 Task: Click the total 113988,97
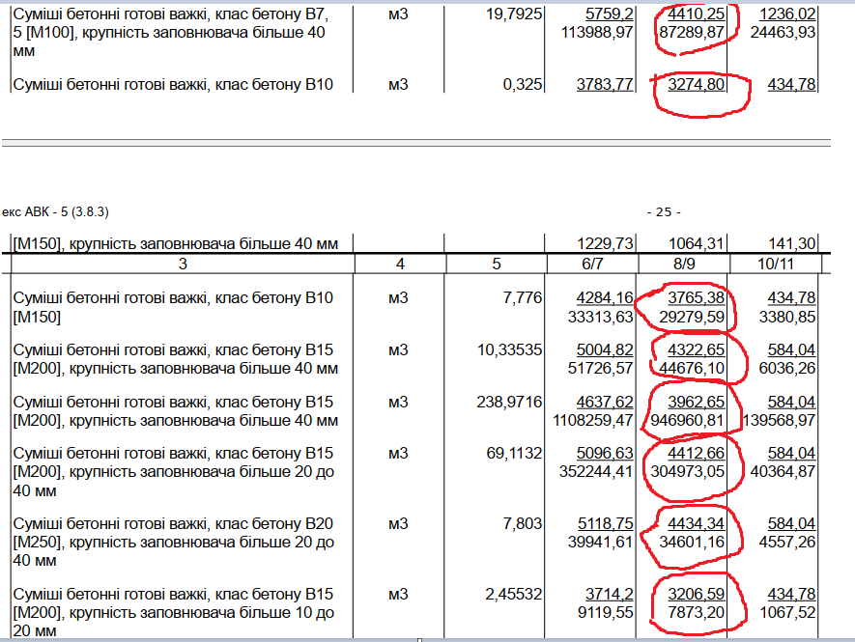click(596, 33)
